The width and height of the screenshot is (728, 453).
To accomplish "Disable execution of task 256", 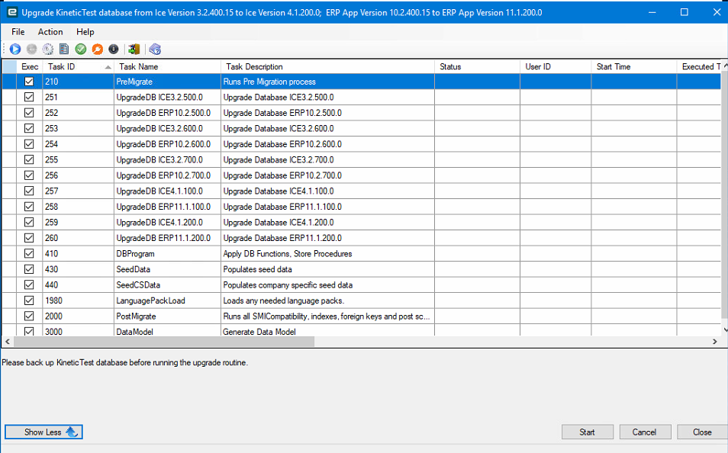I will point(29,175).
